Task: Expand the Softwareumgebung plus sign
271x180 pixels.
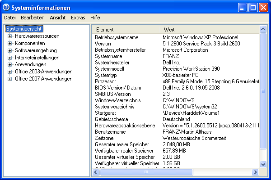Action: tap(9, 50)
